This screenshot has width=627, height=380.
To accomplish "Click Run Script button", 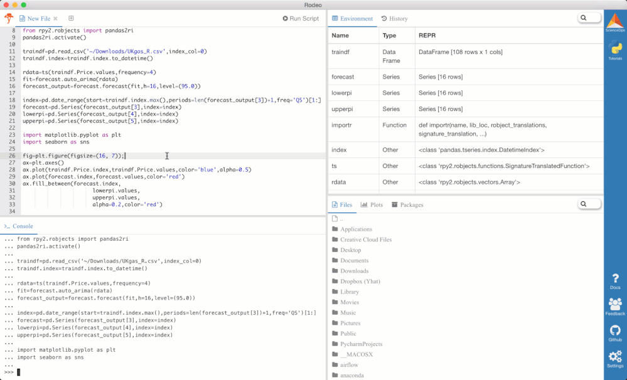I will [x=301, y=18].
